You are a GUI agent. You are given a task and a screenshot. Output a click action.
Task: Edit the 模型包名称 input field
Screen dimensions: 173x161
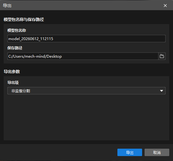(x=86, y=39)
